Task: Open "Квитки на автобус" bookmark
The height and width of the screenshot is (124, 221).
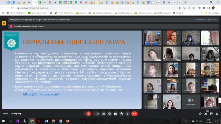Action: click(16, 13)
